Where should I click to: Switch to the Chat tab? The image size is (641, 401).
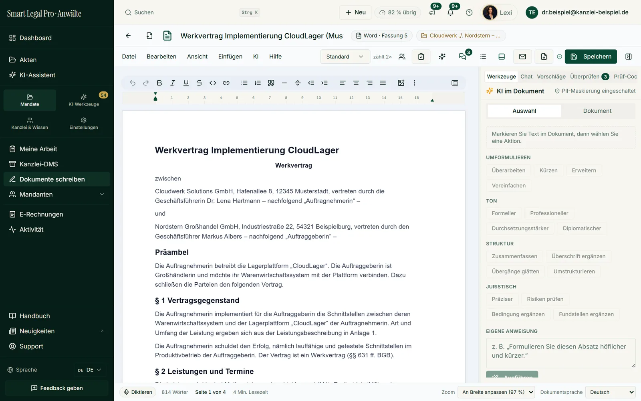point(526,77)
